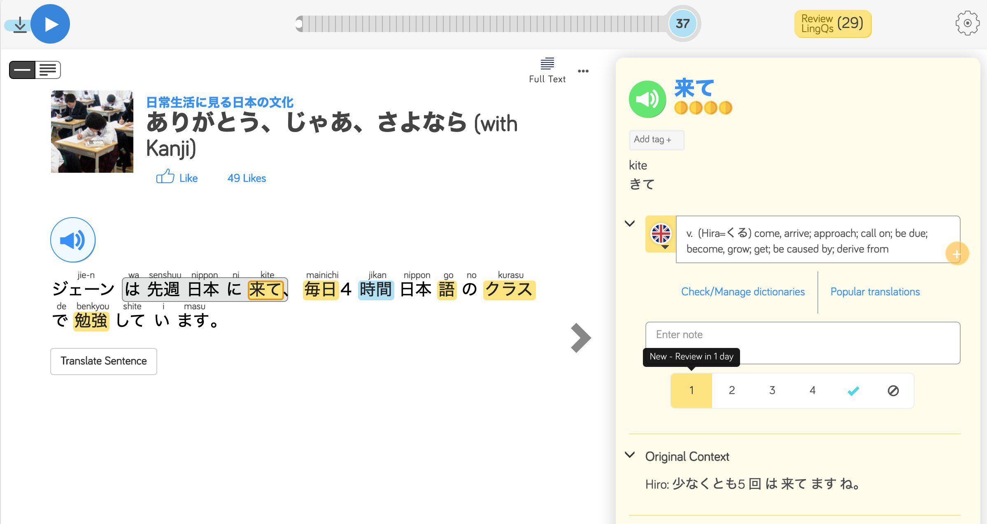
Task: Open dictionary language flag dropdown
Action: point(661,235)
